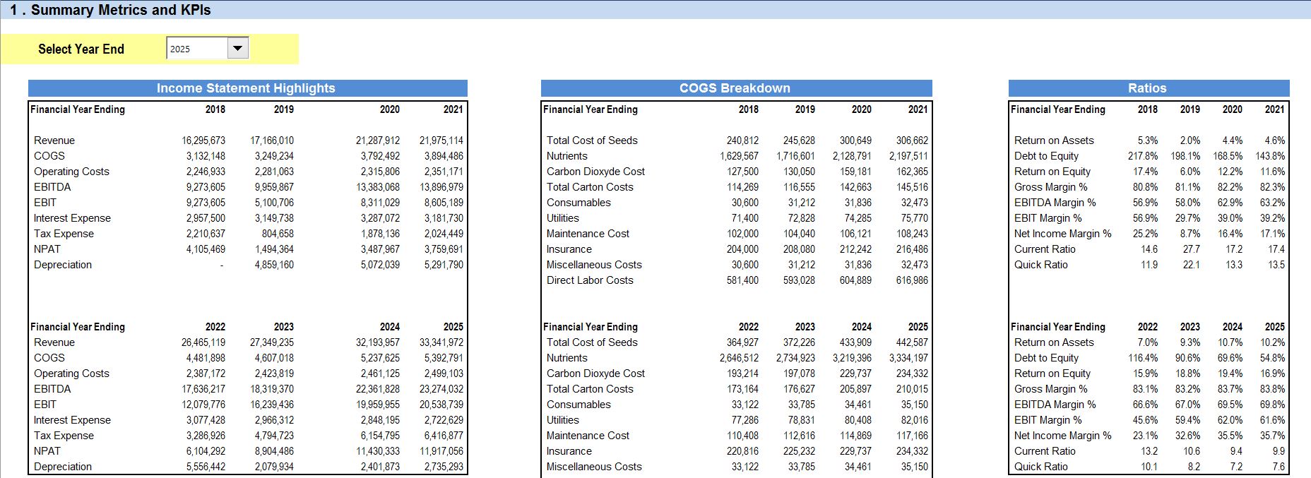Click the 2024 Tax Expense value 6,154,795
The height and width of the screenshot is (478, 1311).
pyautogui.click(x=380, y=436)
